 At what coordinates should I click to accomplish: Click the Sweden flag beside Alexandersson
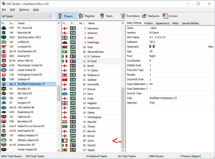point(65,52)
